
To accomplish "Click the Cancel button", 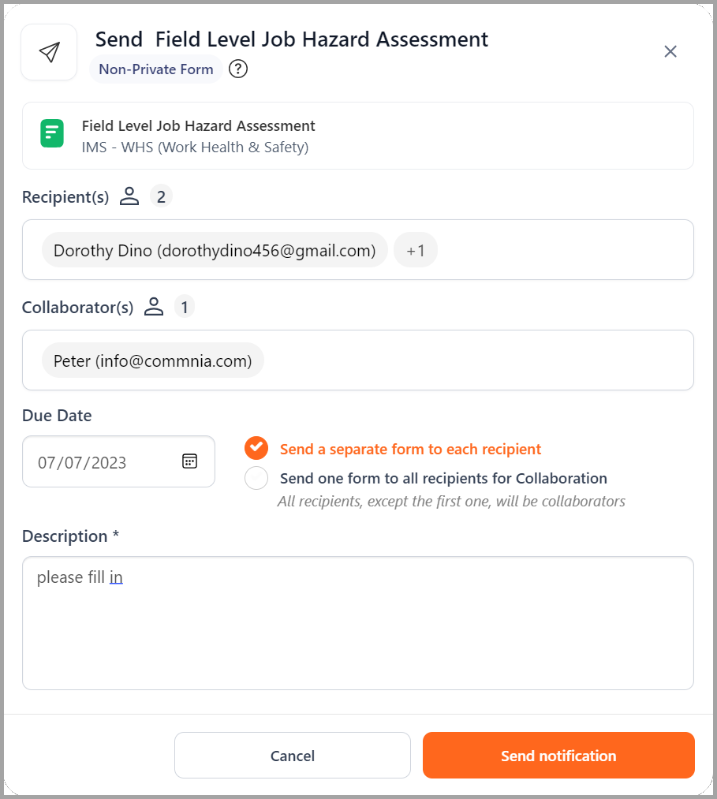I will point(293,755).
